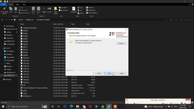Open Photoshop from the taskbar
The width and height of the screenshot is (194, 109).
[x=65, y=106]
